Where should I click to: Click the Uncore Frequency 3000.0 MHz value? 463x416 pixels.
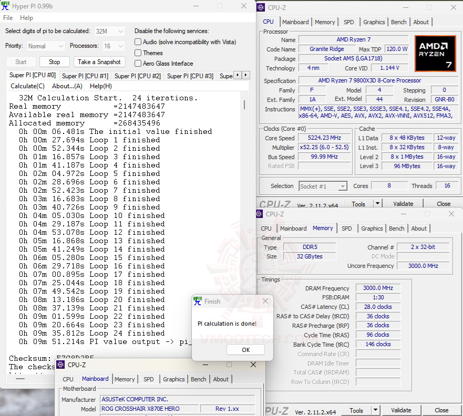coord(423,266)
